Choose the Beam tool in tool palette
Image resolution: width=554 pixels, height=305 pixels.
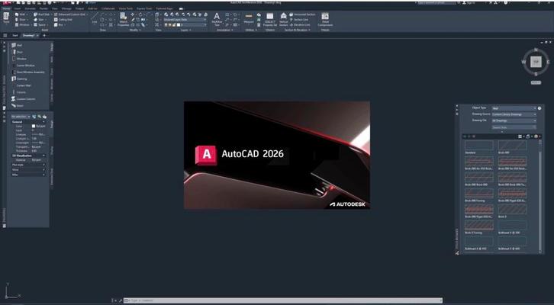click(21, 105)
